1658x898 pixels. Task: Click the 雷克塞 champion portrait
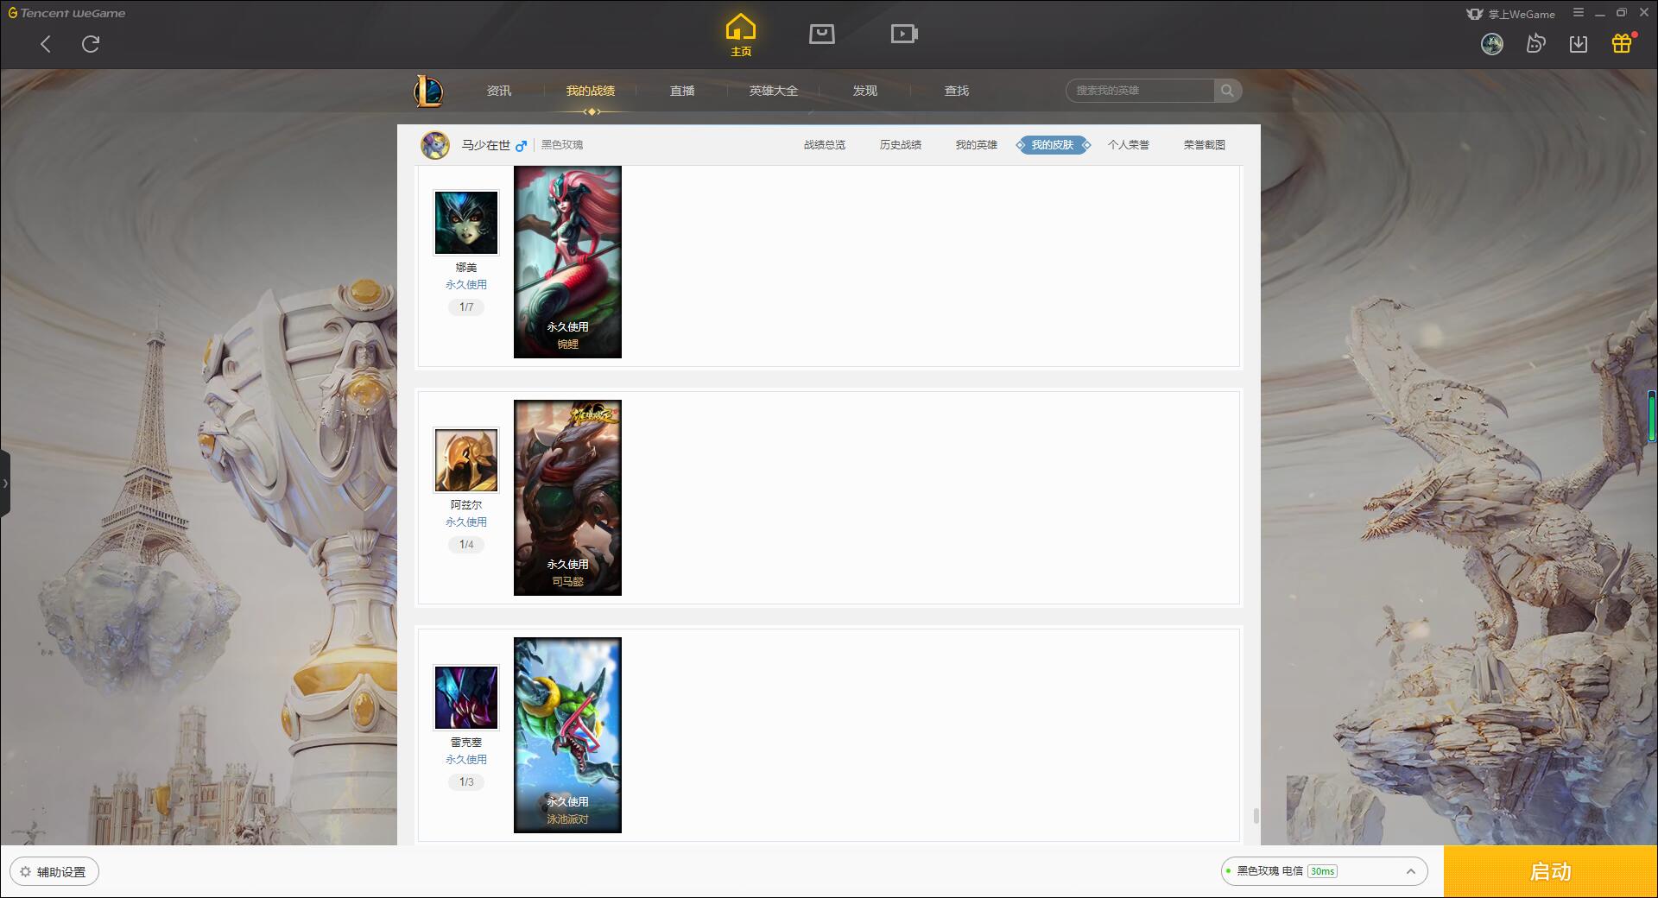point(466,698)
